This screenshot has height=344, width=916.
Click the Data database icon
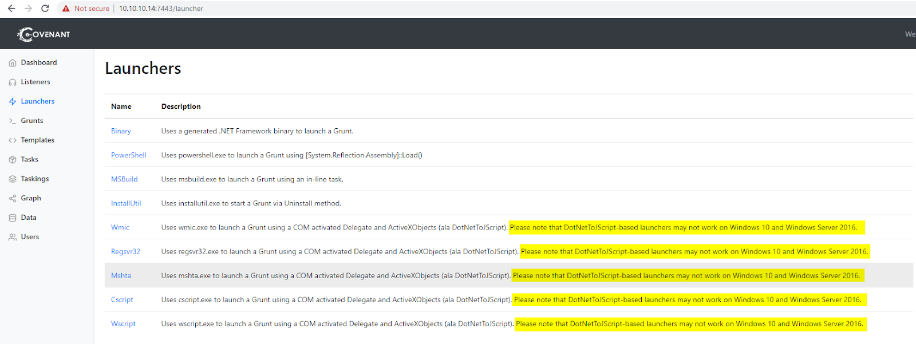(x=13, y=218)
